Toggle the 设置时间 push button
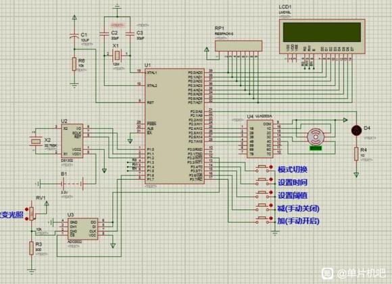 [x=262, y=182]
